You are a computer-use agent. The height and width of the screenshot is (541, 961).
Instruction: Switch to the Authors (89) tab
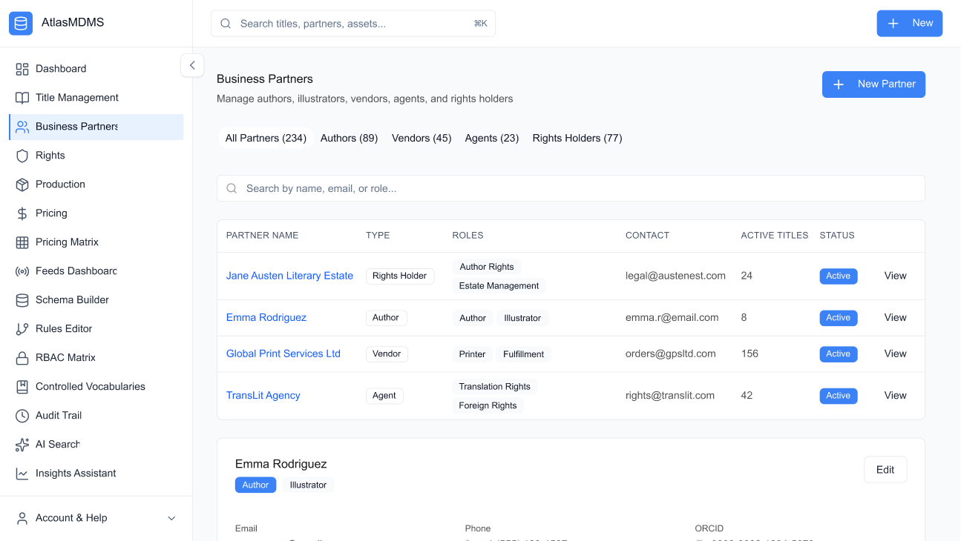(349, 138)
